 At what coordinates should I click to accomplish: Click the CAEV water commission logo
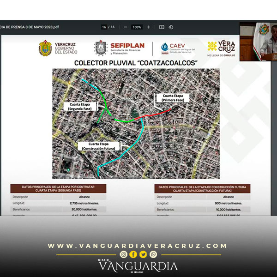178,48
